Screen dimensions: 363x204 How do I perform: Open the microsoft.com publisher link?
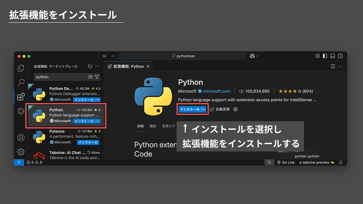[x=216, y=91]
